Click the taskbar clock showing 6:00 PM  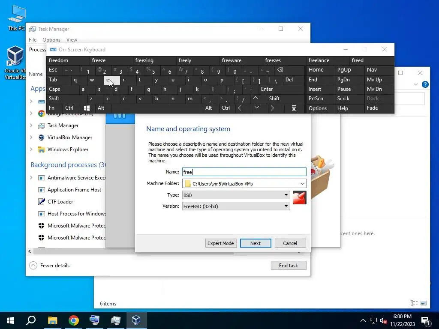pyautogui.click(x=402, y=320)
